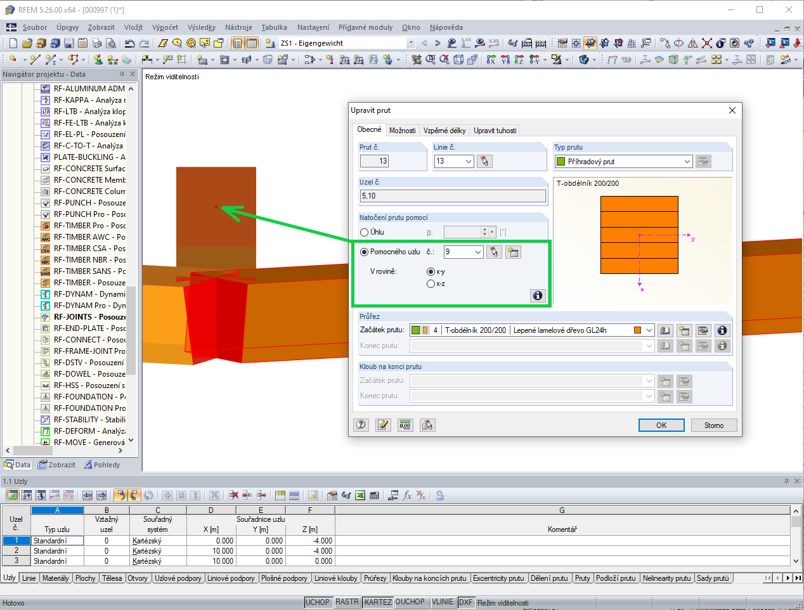Go to next load case arrow
This screenshot has height=610, width=804.
[x=438, y=43]
